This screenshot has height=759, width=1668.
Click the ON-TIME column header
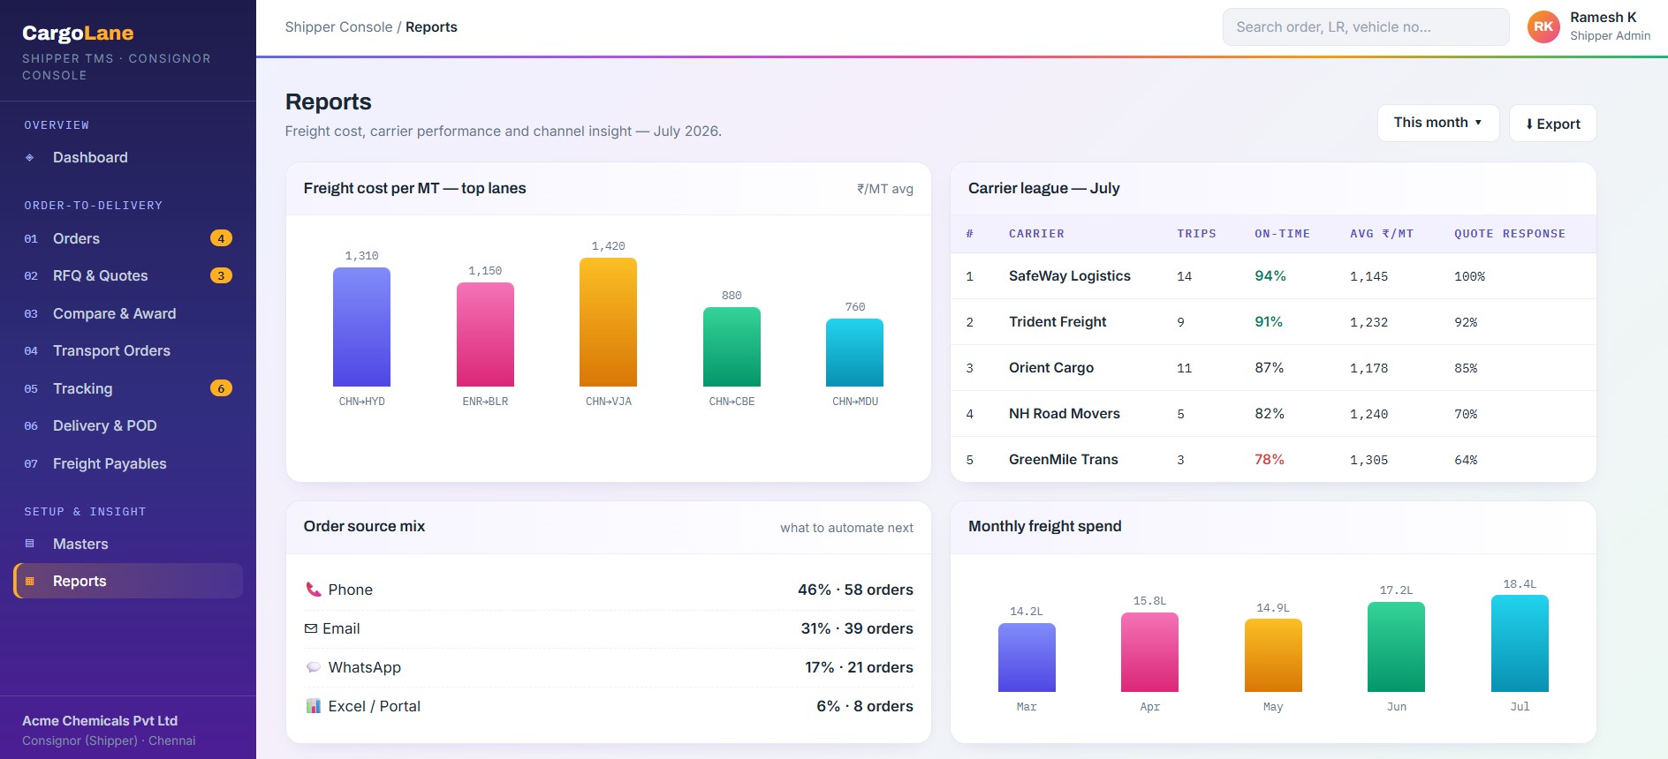point(1282,234)
